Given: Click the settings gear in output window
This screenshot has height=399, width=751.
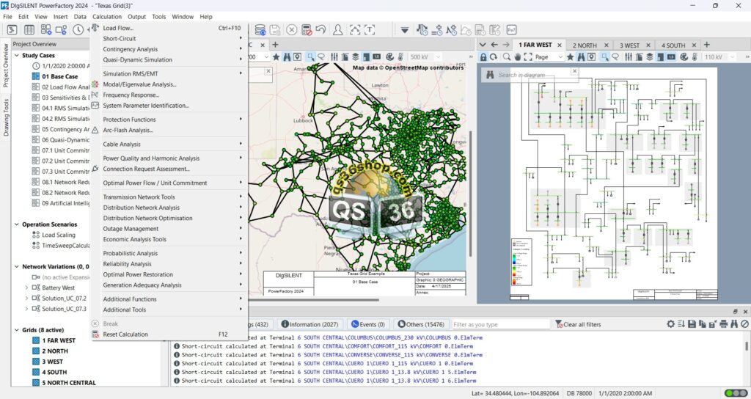Looking at the screenshot, I should coord(670,324).
